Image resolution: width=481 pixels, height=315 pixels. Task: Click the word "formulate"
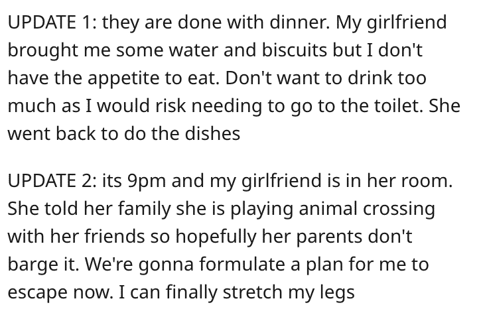point(242,264)
